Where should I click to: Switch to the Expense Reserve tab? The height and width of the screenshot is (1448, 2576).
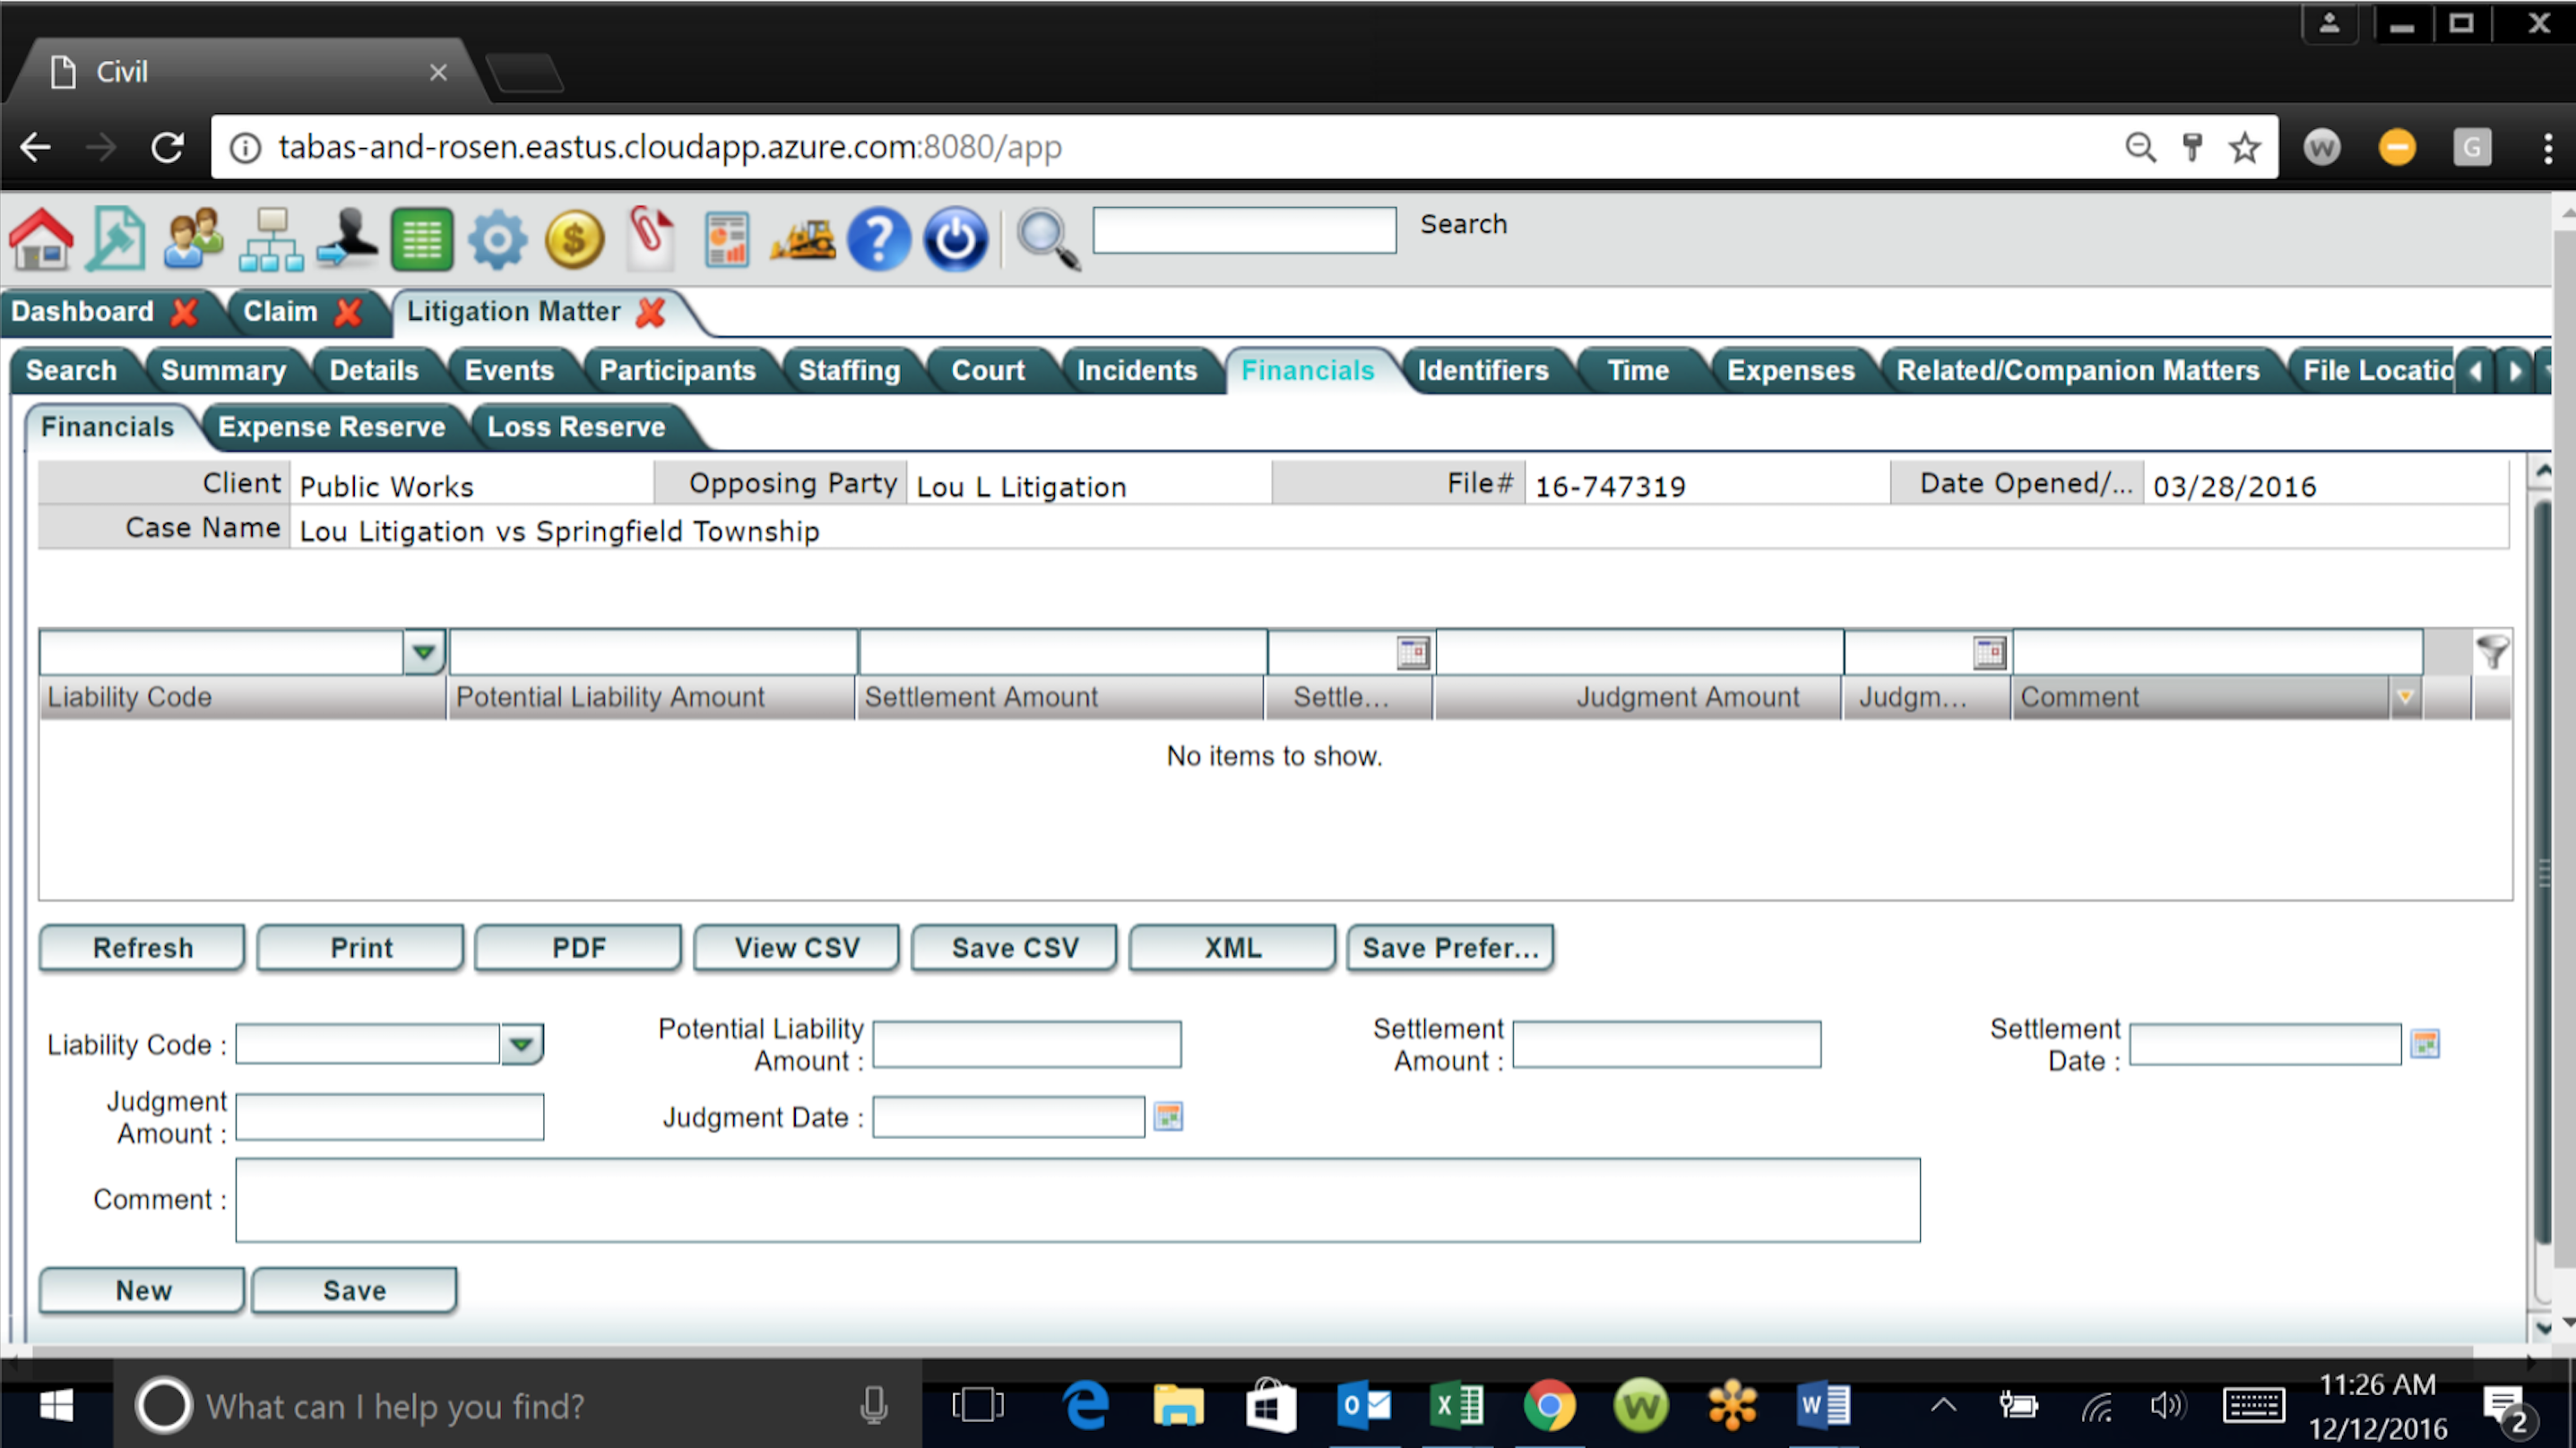(331, 427)
